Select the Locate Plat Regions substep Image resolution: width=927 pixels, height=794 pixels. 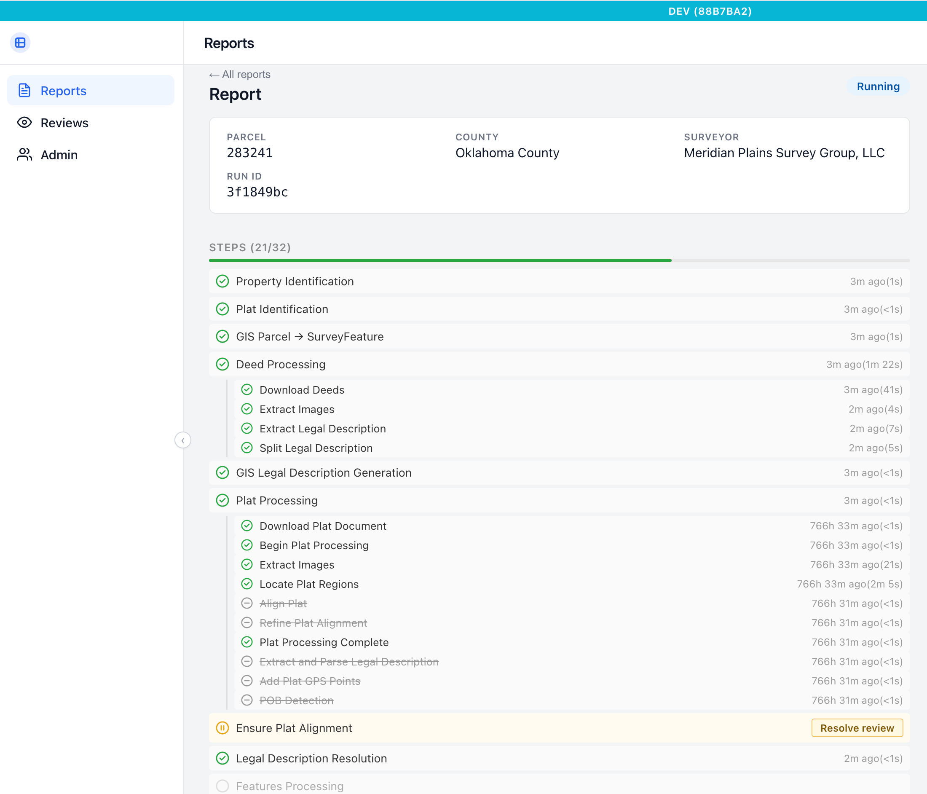[x=572, y=584]
